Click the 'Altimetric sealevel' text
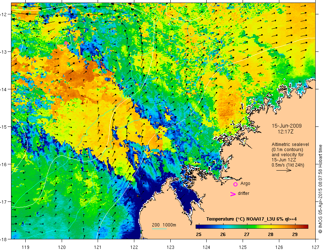323x250 pixels. coord(290,144)
